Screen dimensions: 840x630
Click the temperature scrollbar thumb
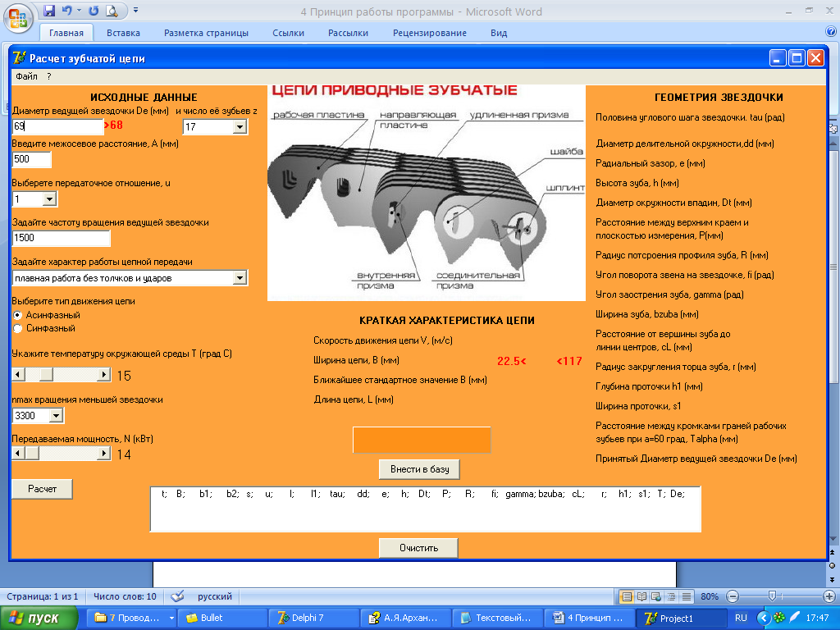pyautogui.click(x=46, y=374)
